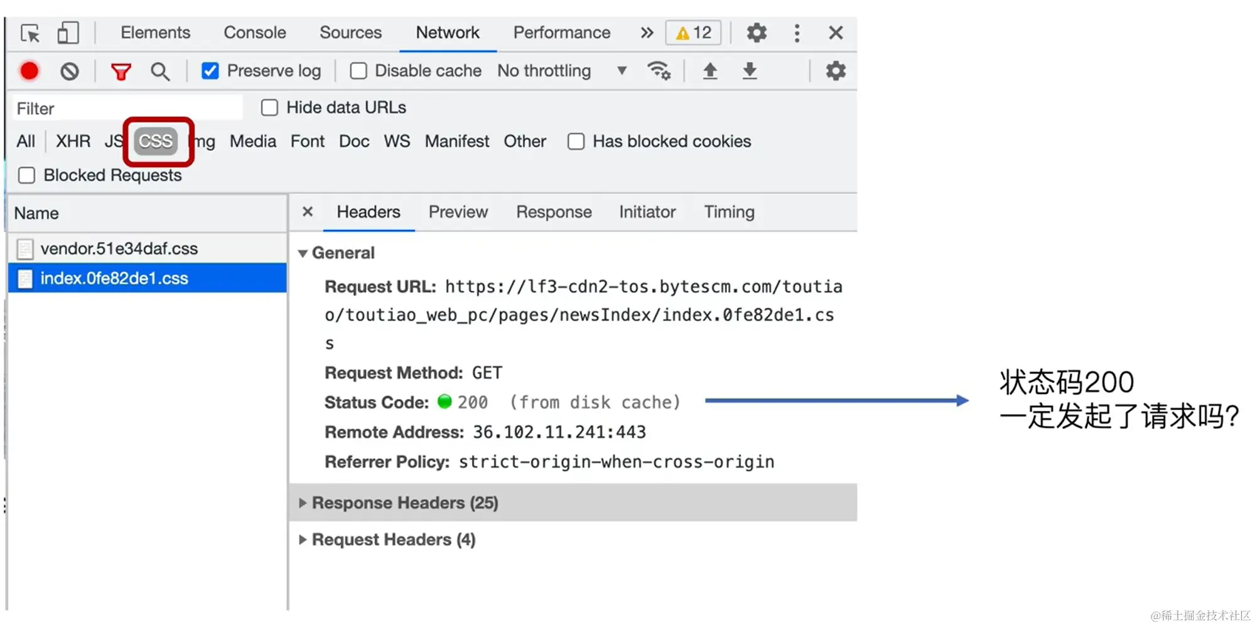Click the import HAR upload arrow
Screen dimensions: 1255x626
710,71
